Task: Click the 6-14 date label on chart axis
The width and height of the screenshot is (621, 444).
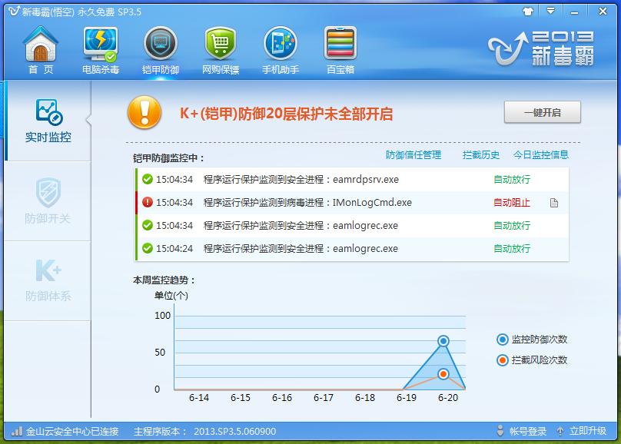Action: click(x=199, y=398)
